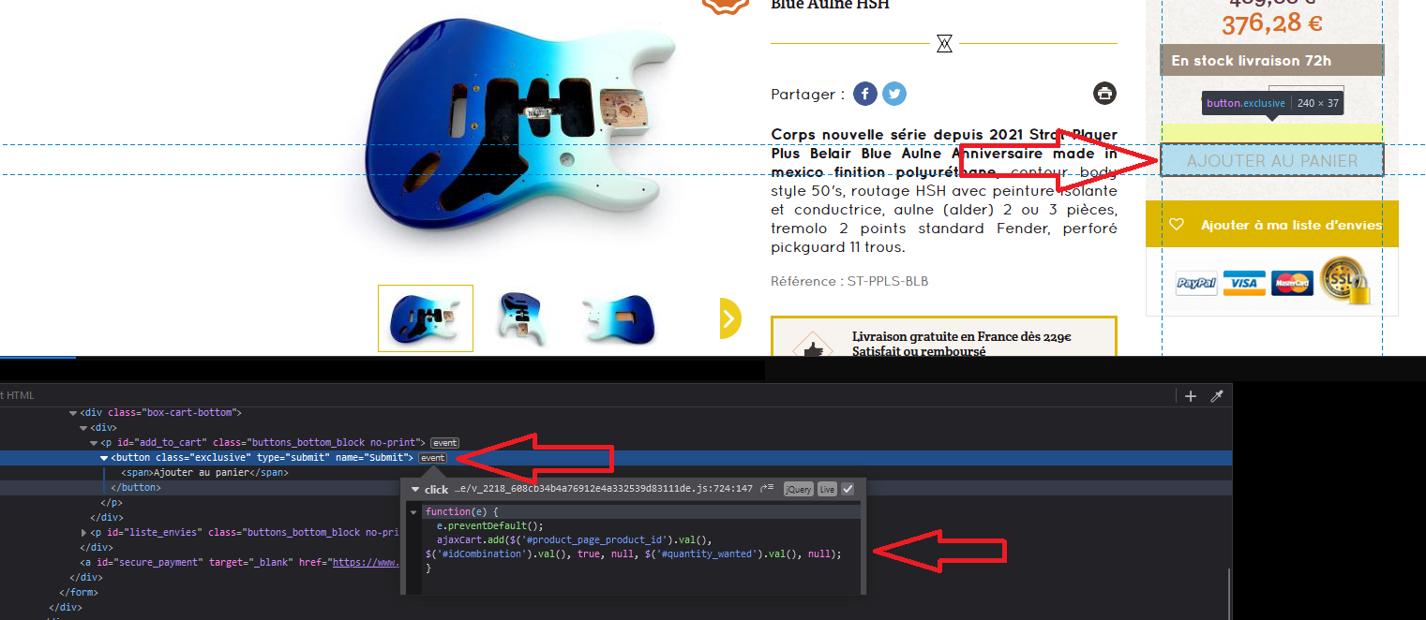Click the yellow next-thumbnail arrow
The image size is (1426, 620).
click(730, 318)
